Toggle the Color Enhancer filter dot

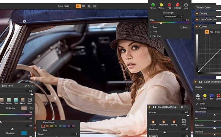click(x=195, y=82)
